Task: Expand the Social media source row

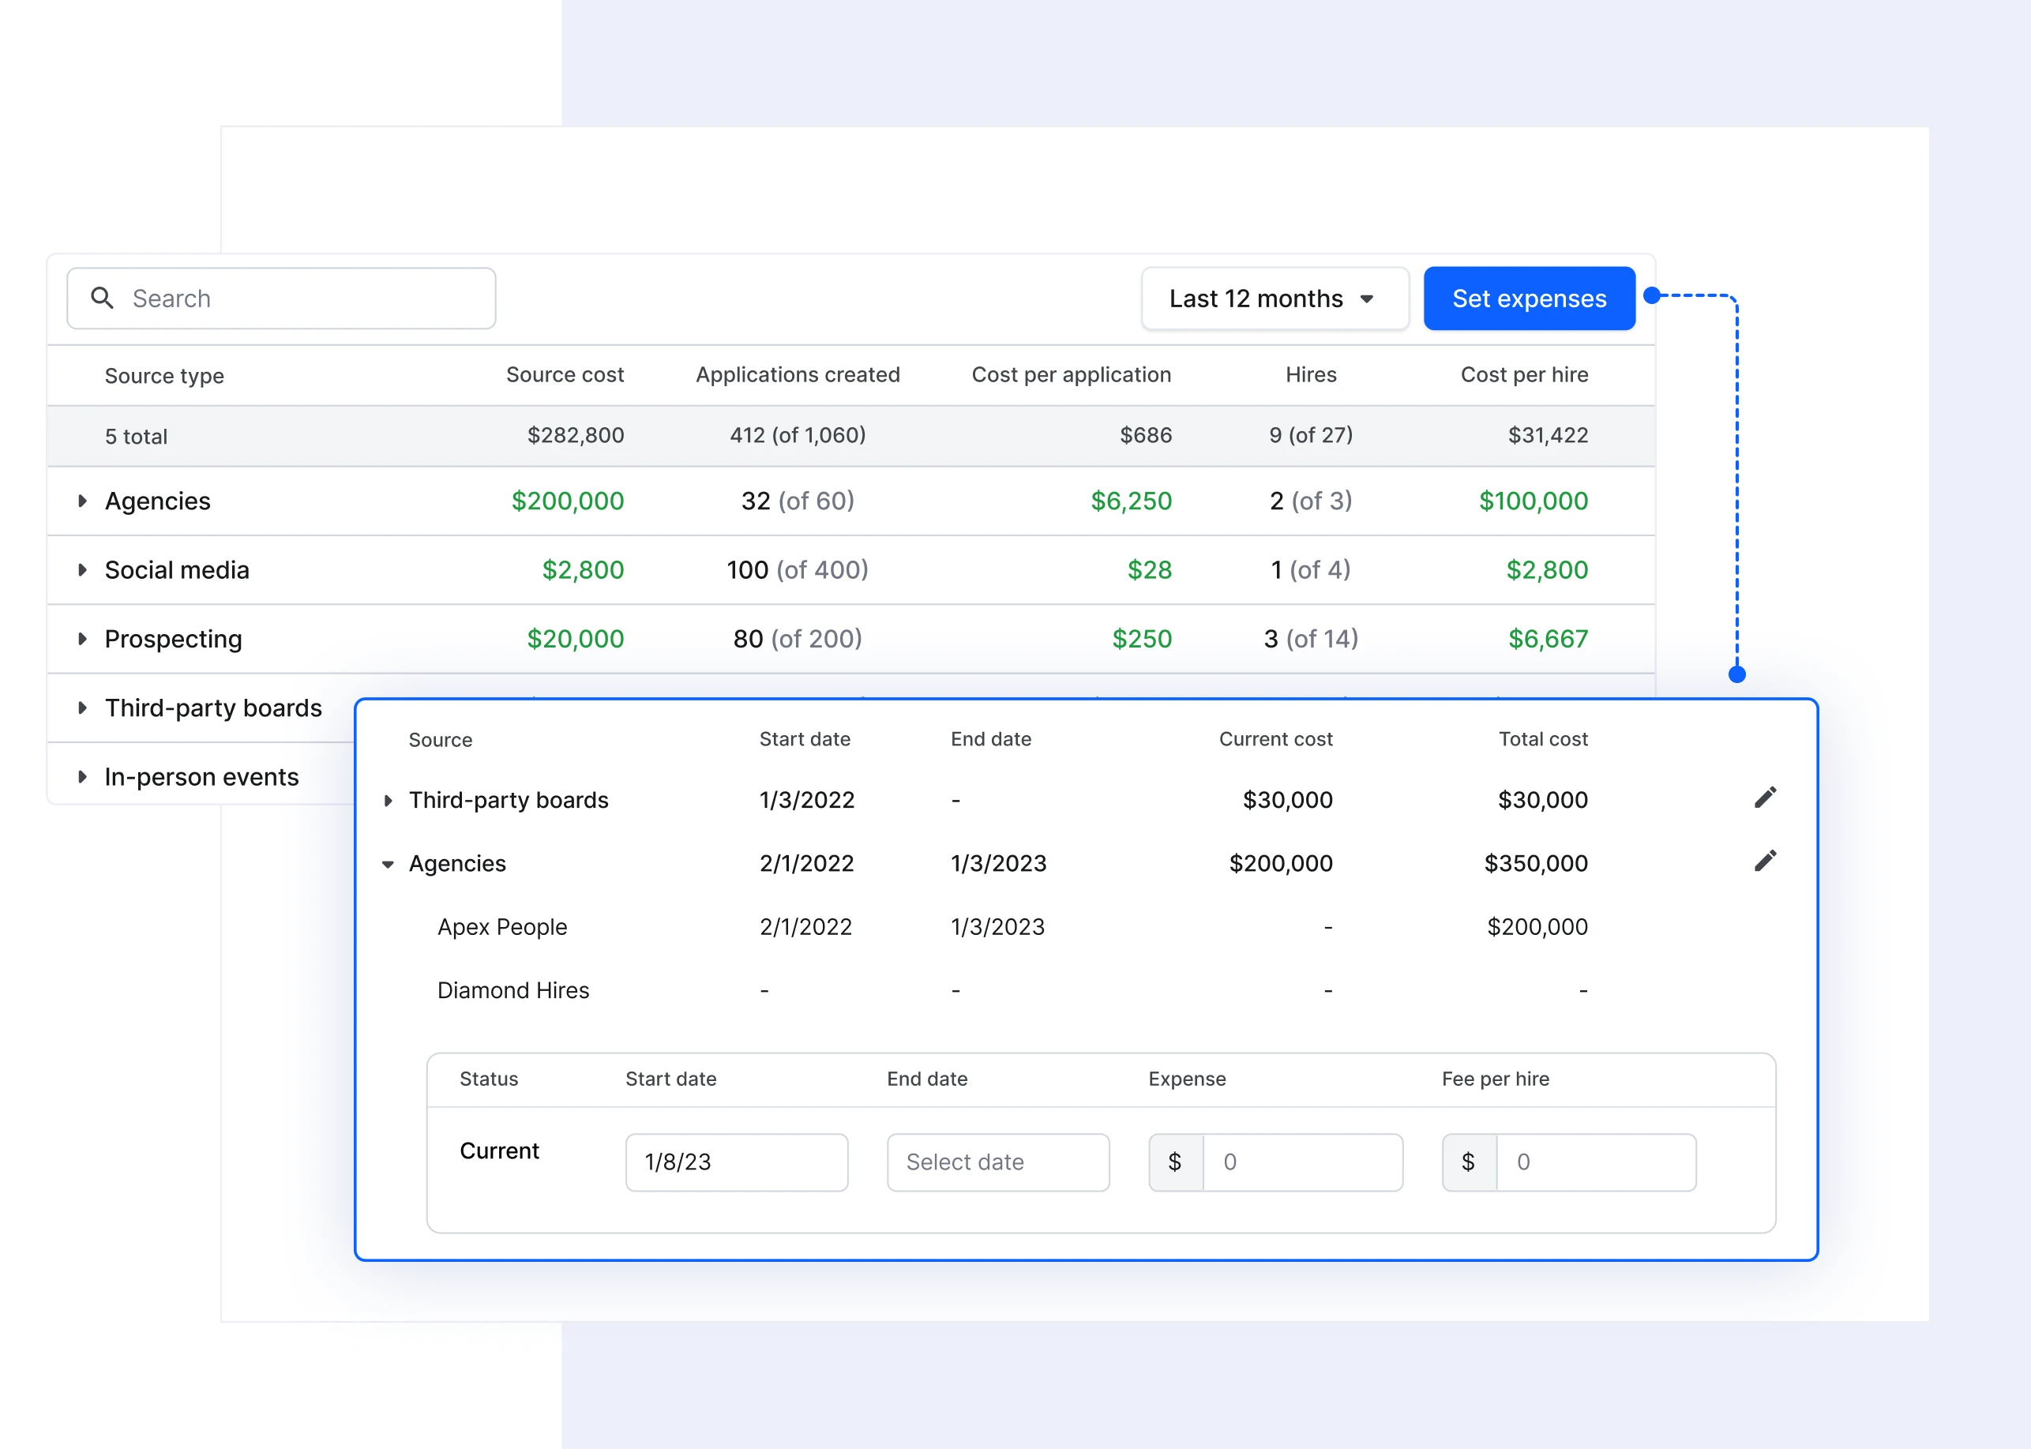Action: (x=83, y=570)
